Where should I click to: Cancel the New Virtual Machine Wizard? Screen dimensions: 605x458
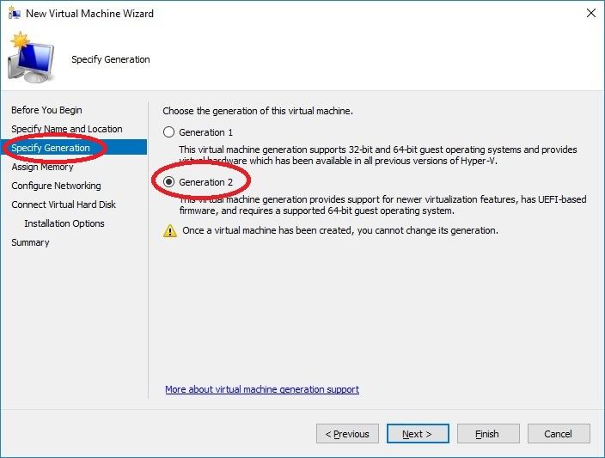[559, 434]
